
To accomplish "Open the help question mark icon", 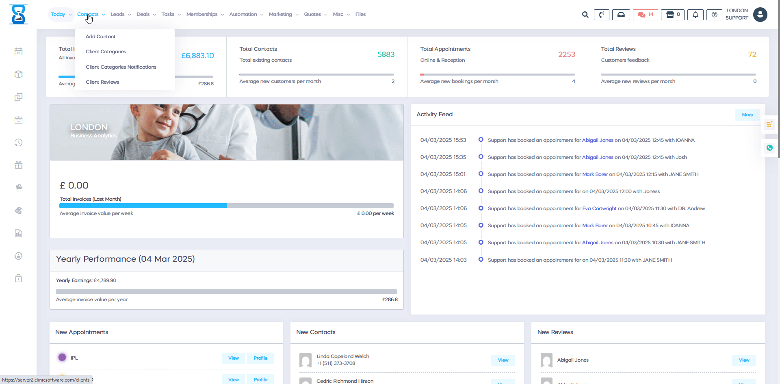I will point(714,15).
